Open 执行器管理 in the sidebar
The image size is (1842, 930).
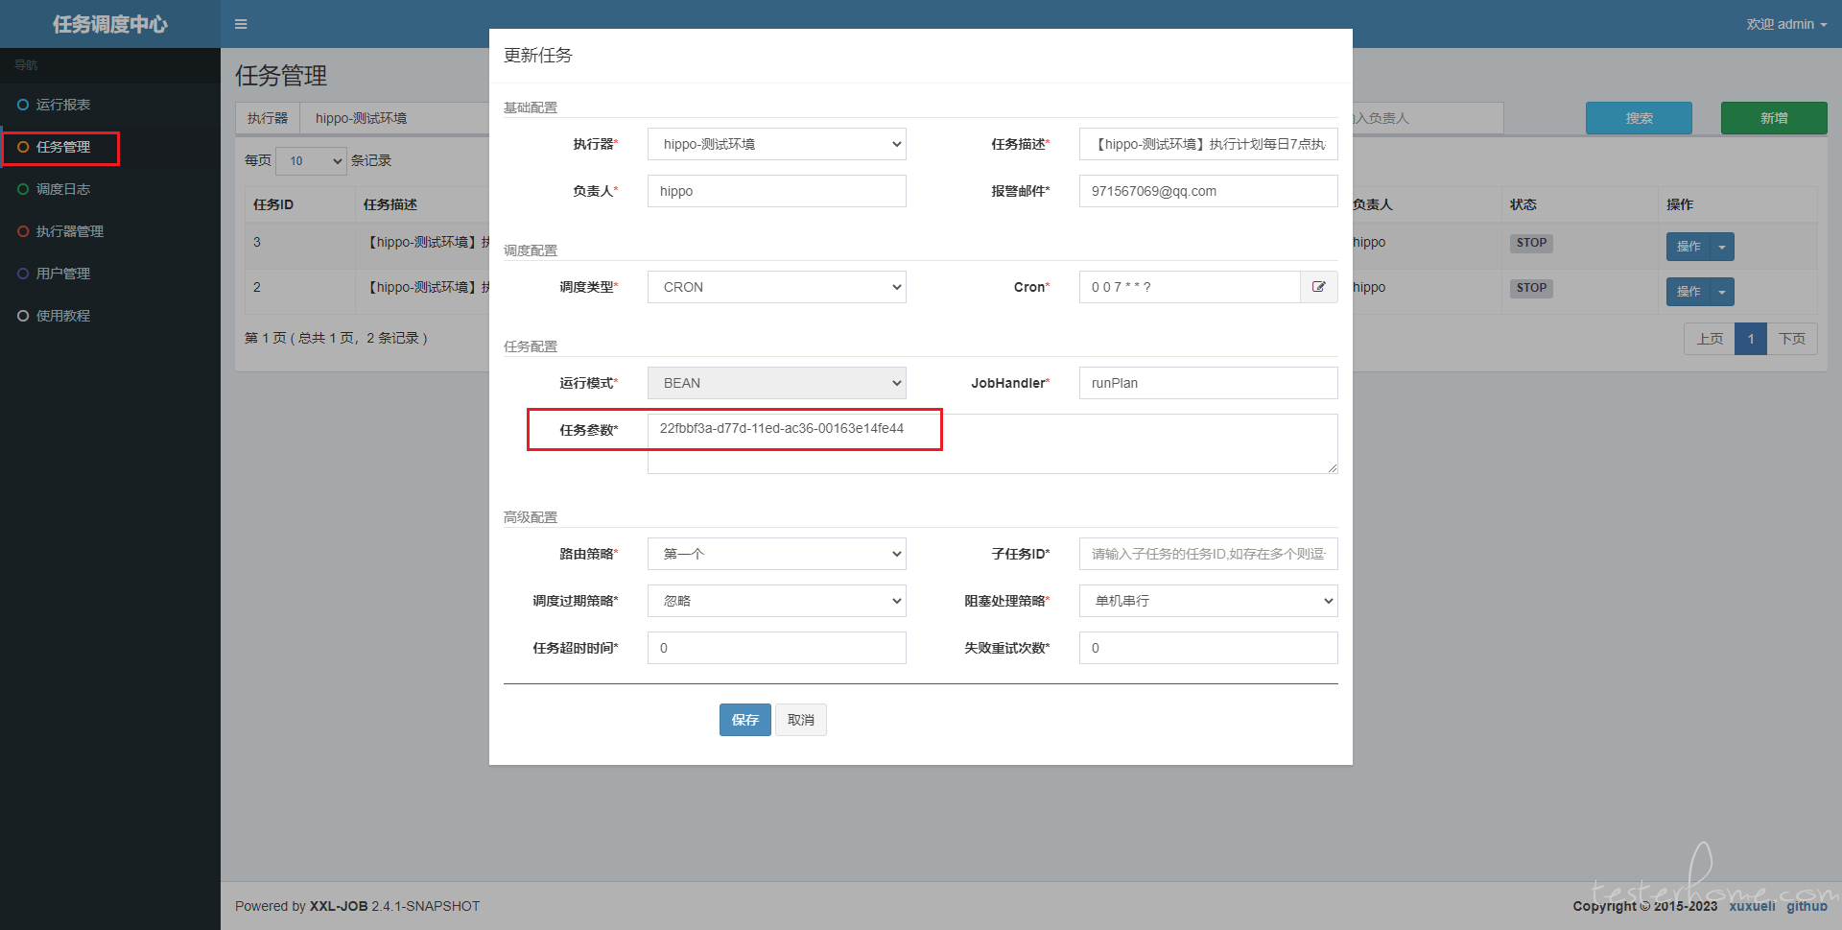(x=110, y=231)
